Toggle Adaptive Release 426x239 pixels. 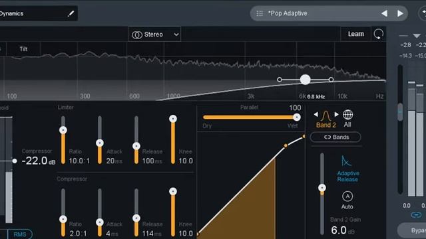347,169
